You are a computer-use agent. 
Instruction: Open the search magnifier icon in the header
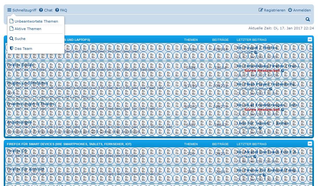[x=308, y=19]
